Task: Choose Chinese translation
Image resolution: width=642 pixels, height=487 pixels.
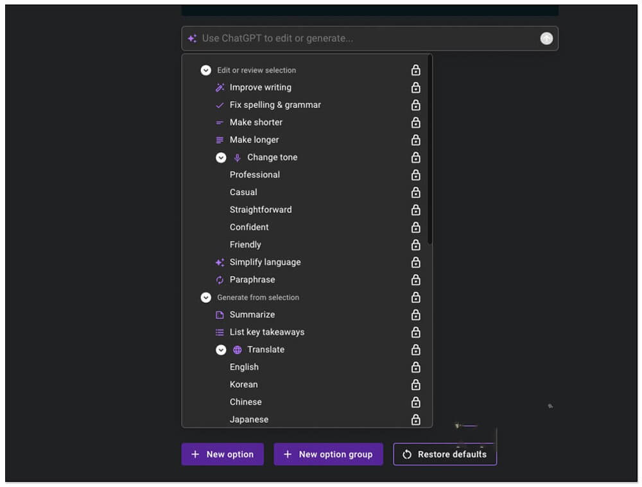Action: [246, 402]
